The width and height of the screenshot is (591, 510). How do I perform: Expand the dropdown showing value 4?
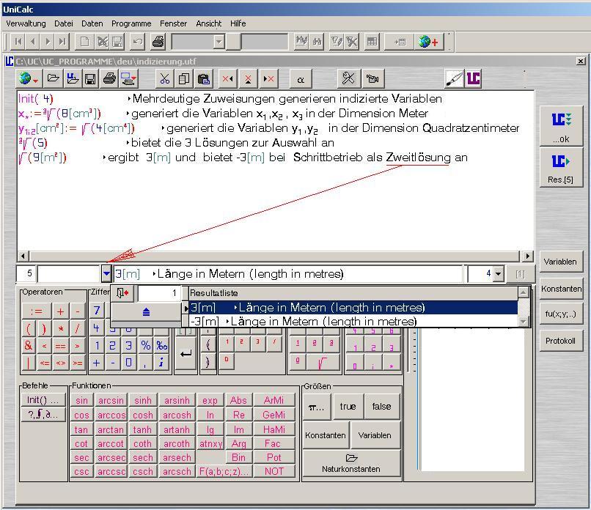499,274
